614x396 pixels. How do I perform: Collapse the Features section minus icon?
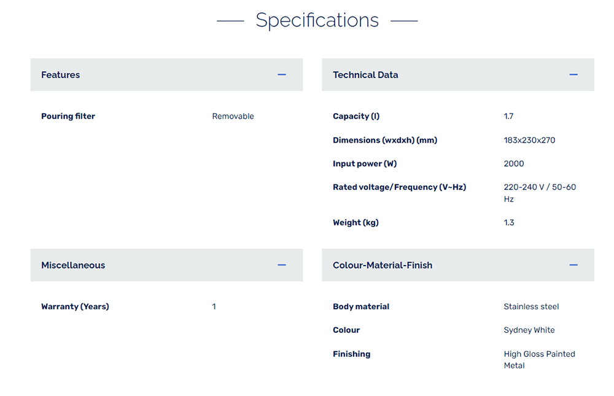click(282, 74)
